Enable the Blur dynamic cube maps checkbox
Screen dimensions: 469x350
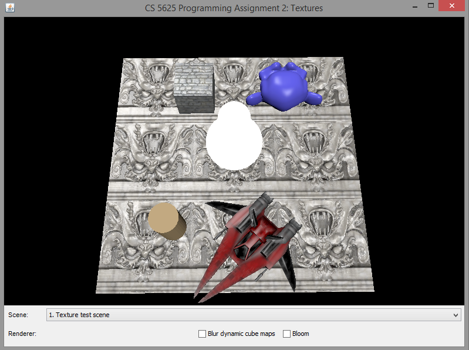(203, 334)
